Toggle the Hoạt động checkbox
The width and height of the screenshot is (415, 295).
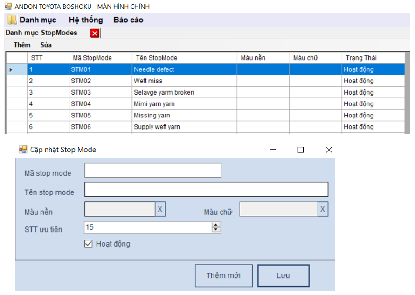tap(89, 244)
